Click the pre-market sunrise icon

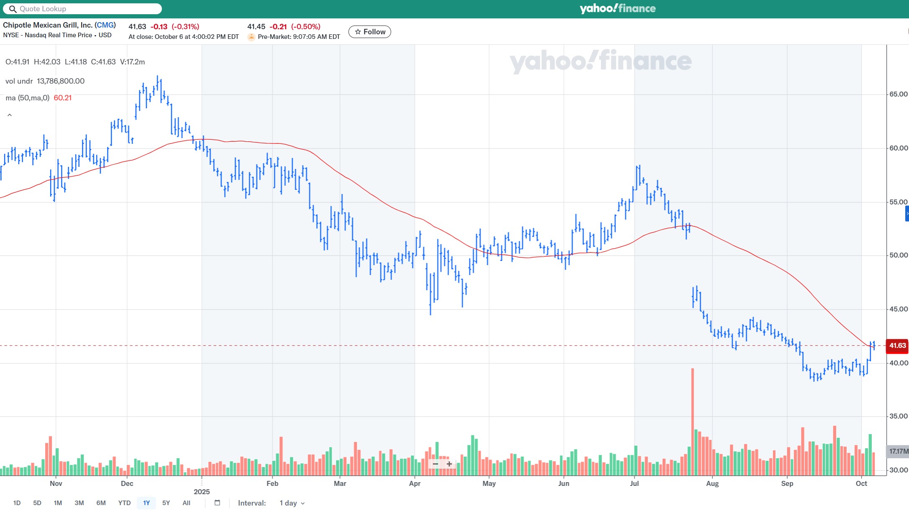tap(251, 37)
